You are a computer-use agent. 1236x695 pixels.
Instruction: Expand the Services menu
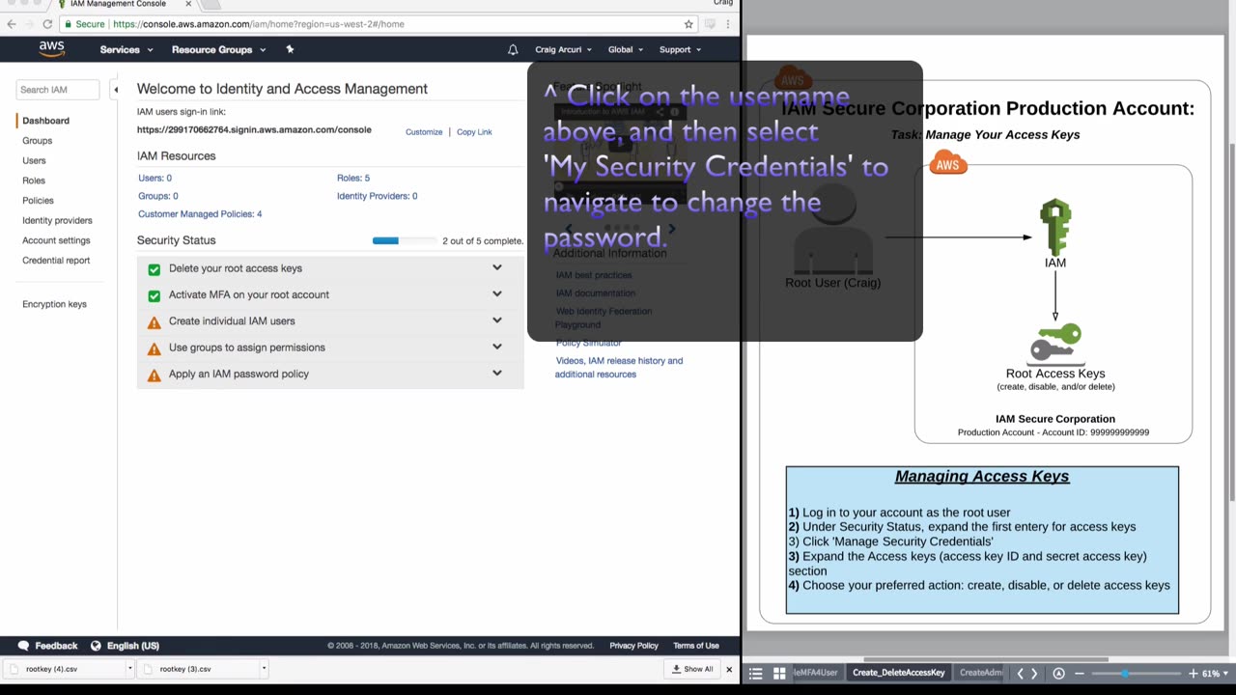(126, 49)
